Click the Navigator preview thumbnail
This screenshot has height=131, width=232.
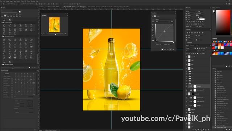54,25
